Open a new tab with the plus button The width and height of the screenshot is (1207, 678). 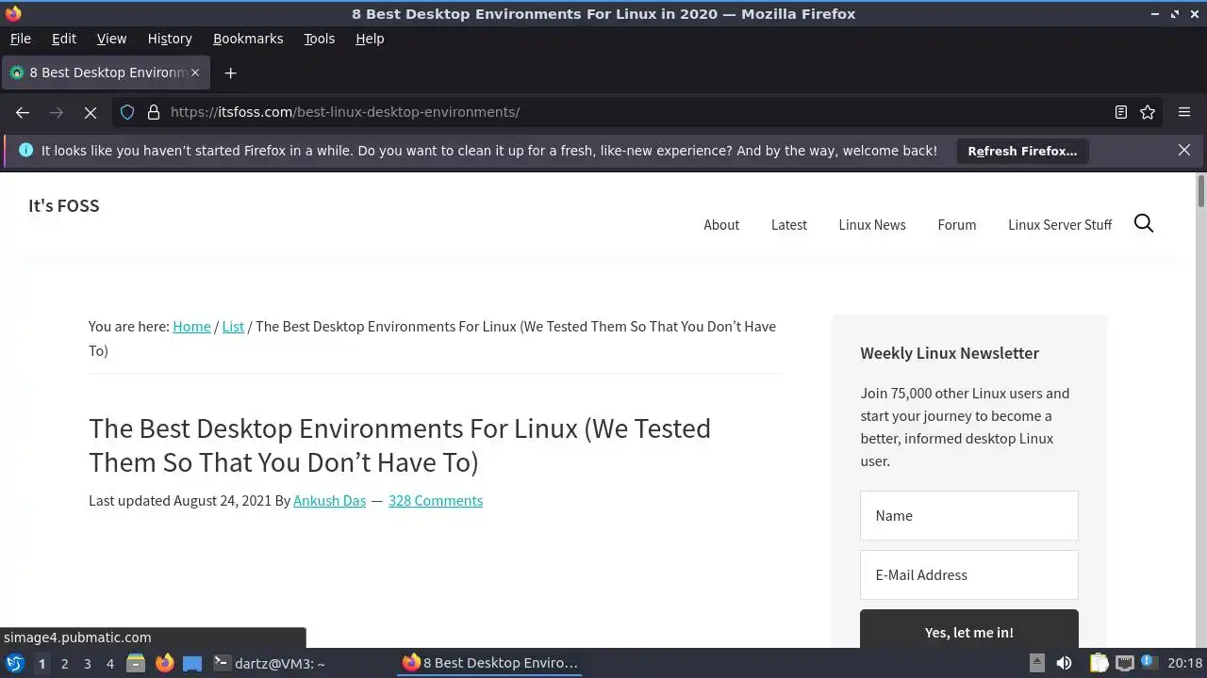point(230,73)
